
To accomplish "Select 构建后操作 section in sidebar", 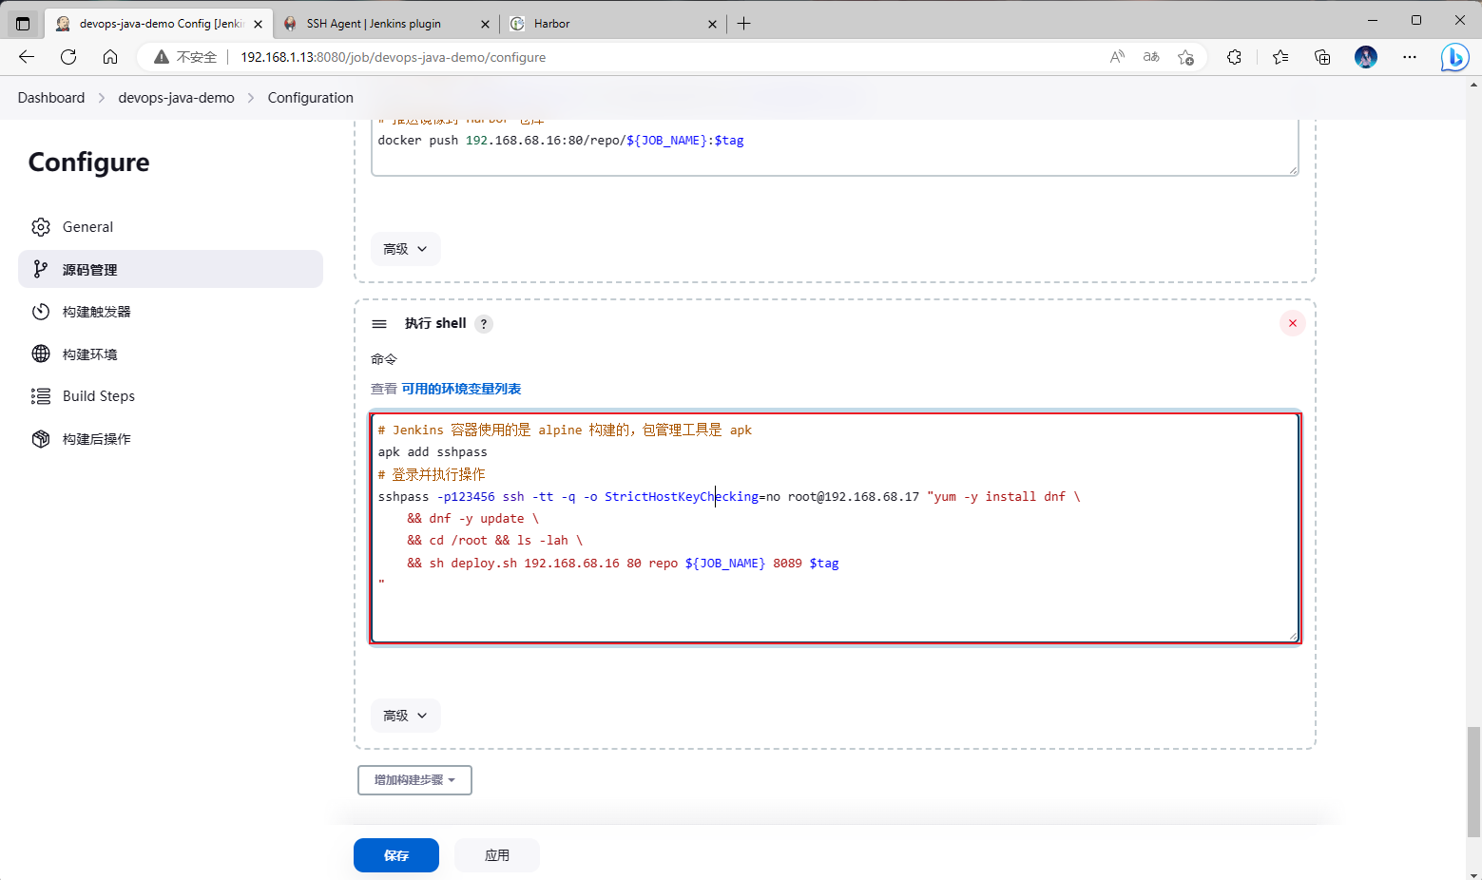I will point(170,438).
